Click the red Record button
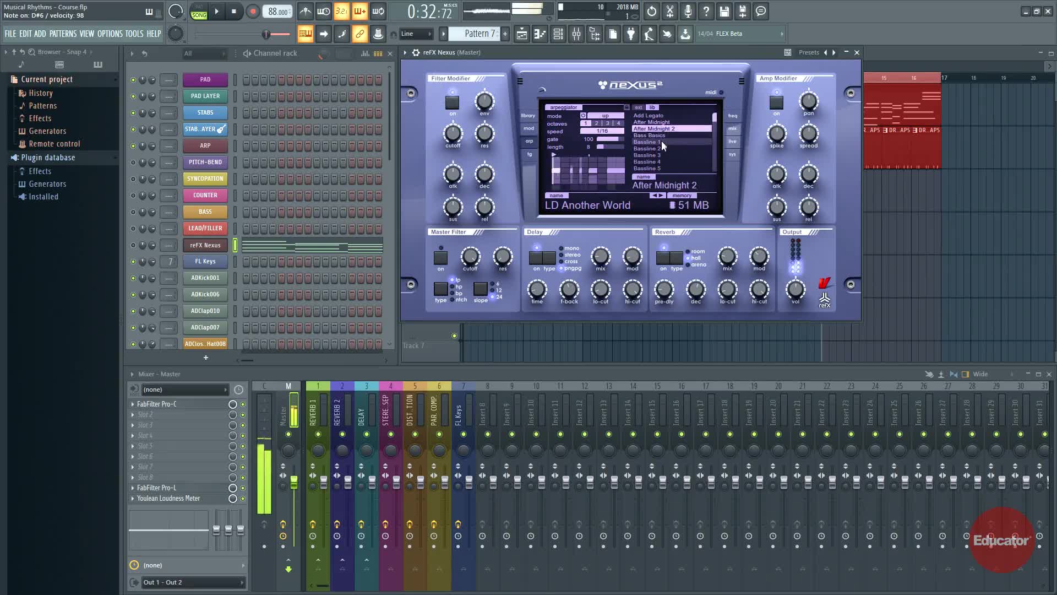This screenshot has height=595, width=1057. point(253,12)
